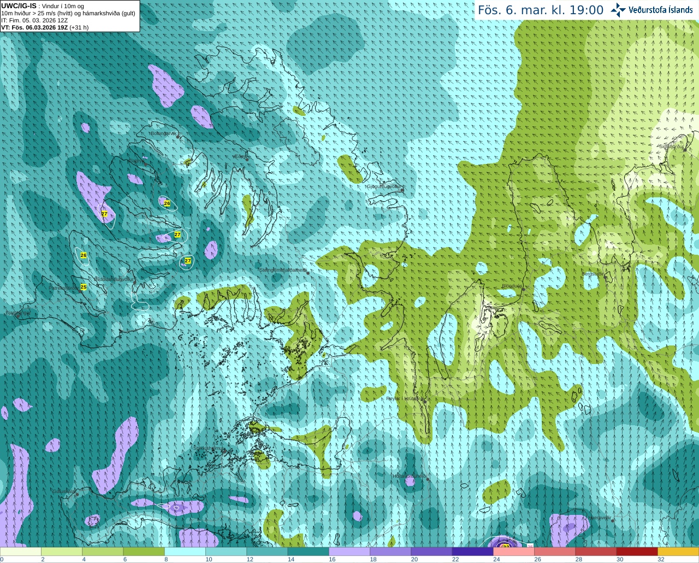
Task: Click the Siglufjörður station label
Action: click(x=671, y=146)
